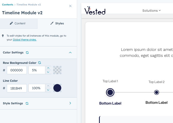Go back to Contents breadcrumb
The width and height of the screenshot is (173, 123).
8,5
